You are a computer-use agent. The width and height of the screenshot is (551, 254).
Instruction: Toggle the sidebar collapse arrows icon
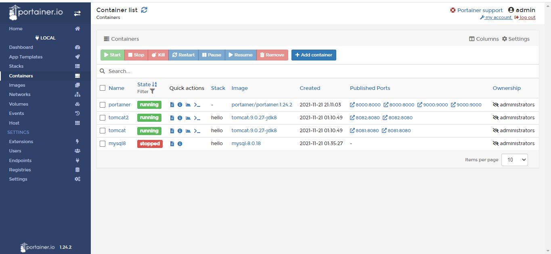coord(77,13)
